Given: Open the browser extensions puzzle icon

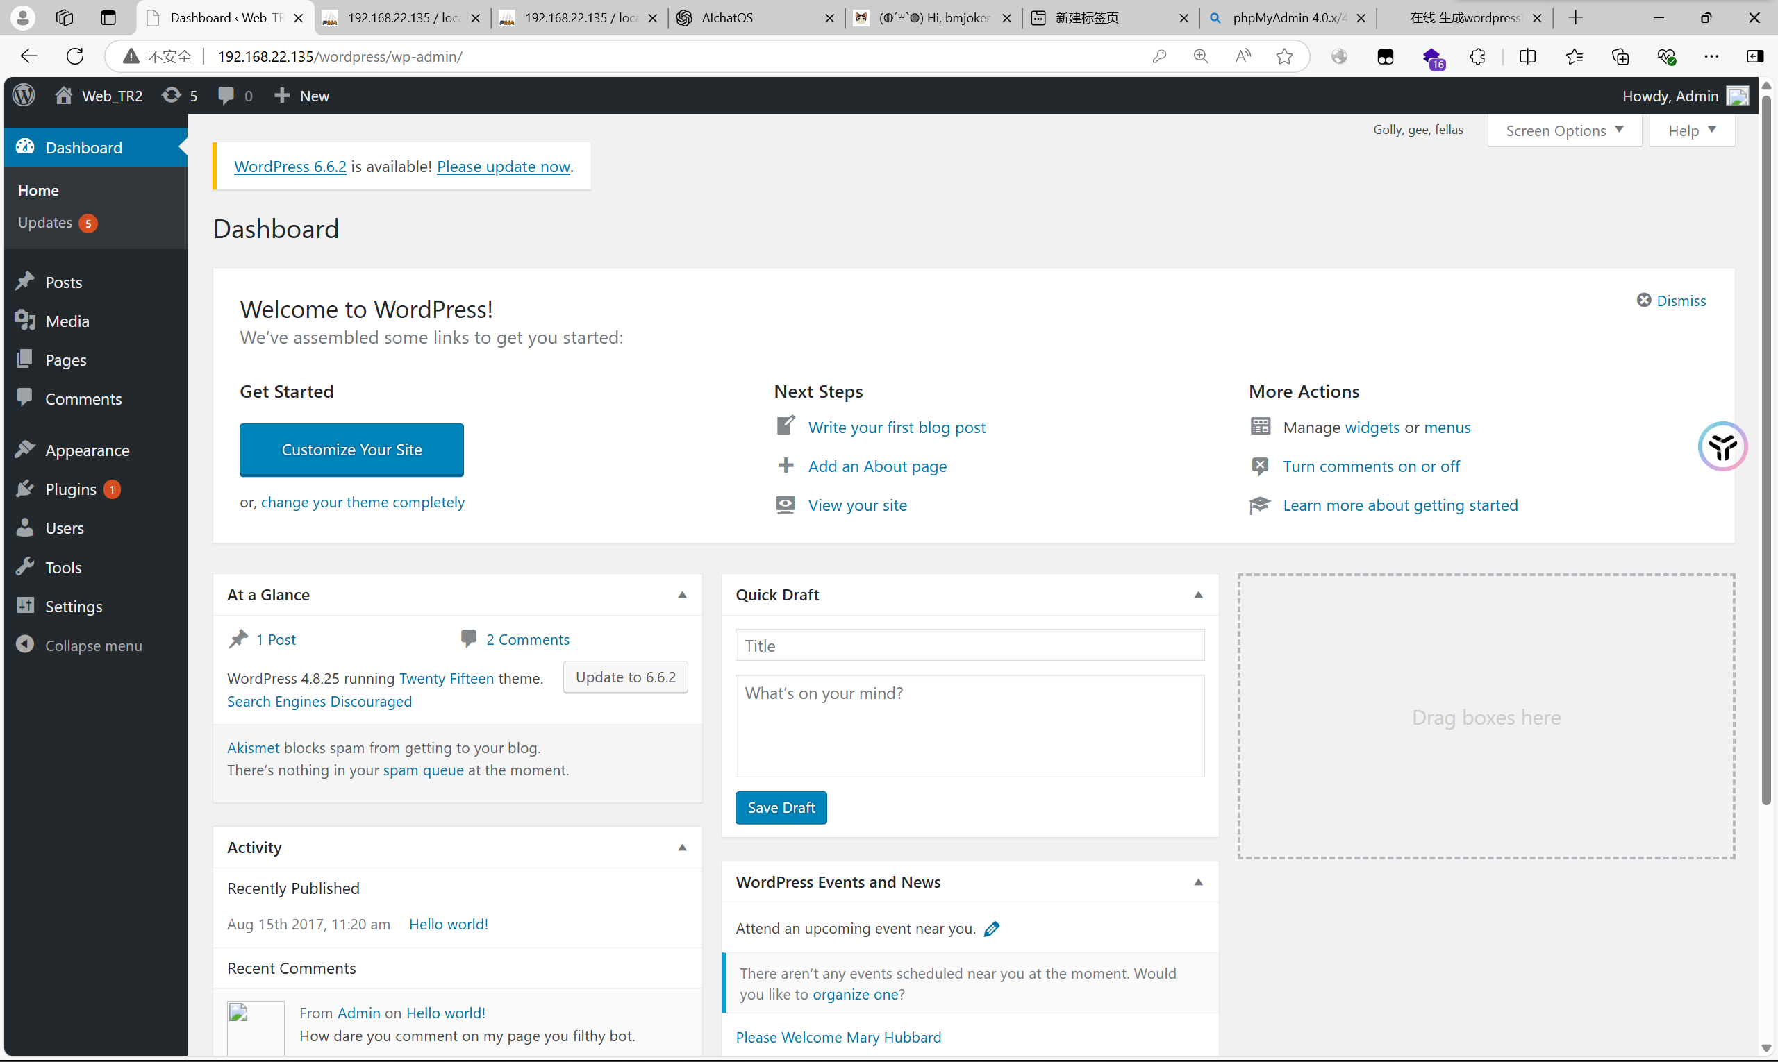Looking at the screenshot, I should click(1477, 56).
